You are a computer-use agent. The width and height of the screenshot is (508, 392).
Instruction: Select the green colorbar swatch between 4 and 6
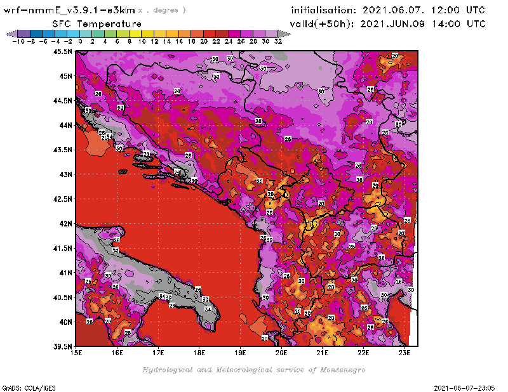(x=110, y=34)
